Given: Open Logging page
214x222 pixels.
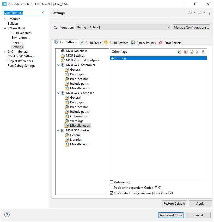Looking at the screenshot, I should click(17, 42).
